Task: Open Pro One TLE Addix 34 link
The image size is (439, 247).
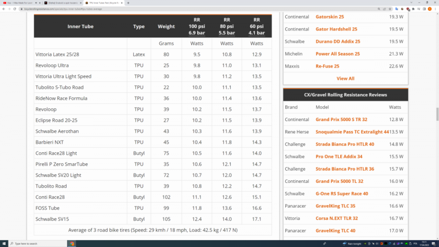Action: pyautogui.click(x=339, y=156)
